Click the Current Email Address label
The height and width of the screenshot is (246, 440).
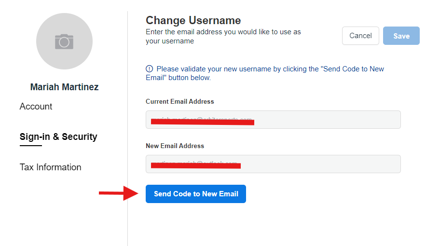coord(180,102)
